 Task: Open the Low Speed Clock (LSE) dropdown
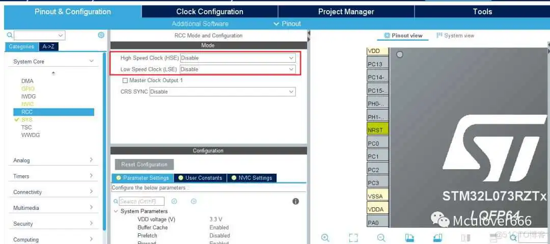[x=237, y=69]
